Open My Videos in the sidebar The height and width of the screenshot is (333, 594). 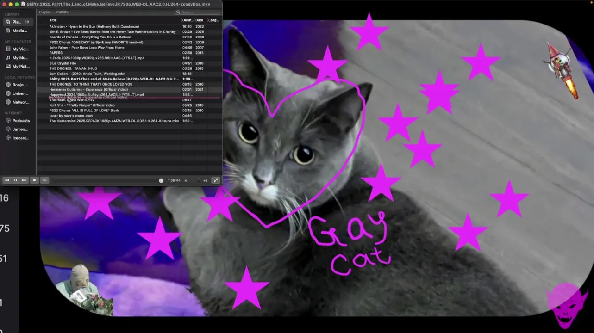(x=17, y=49)
